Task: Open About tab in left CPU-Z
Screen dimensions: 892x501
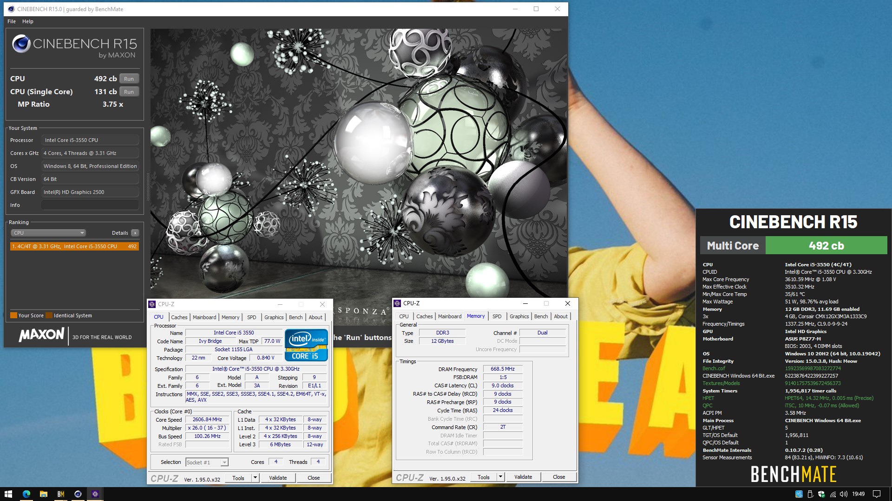Action: pos(315,317)
